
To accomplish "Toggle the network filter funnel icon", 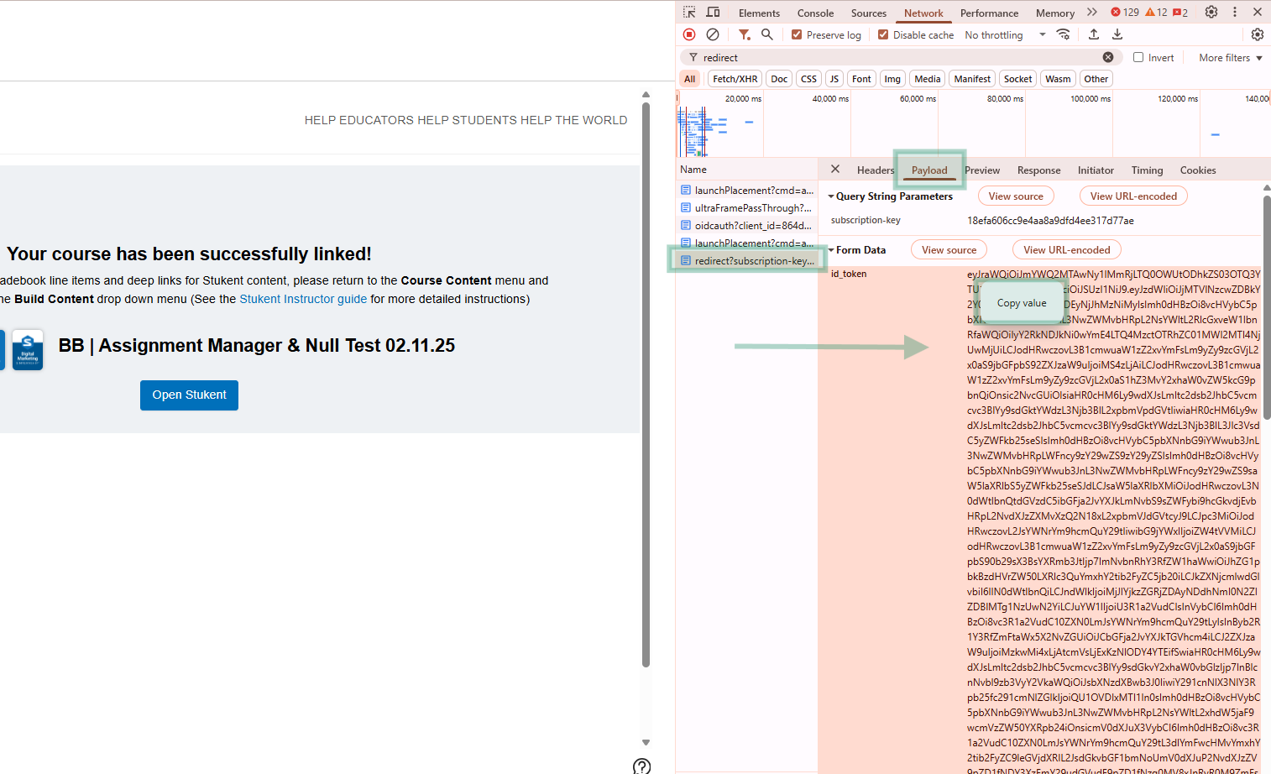I will [x=744, y=34].
